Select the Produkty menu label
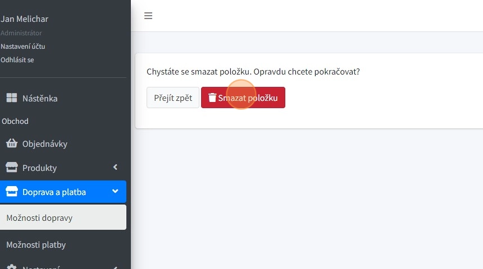Screen dimensions: 483x269 (x=39, y=168)
